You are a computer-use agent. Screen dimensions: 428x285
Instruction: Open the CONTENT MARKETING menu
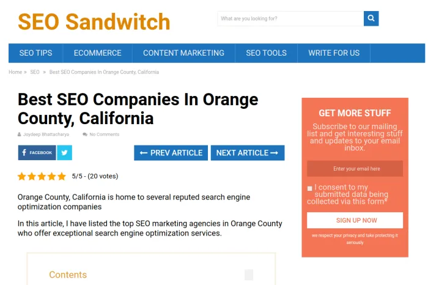click(183, 53)
